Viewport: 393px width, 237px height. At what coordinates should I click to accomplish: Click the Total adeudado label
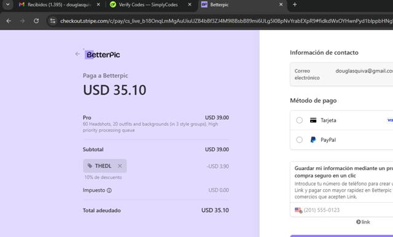tap(102, 211)
